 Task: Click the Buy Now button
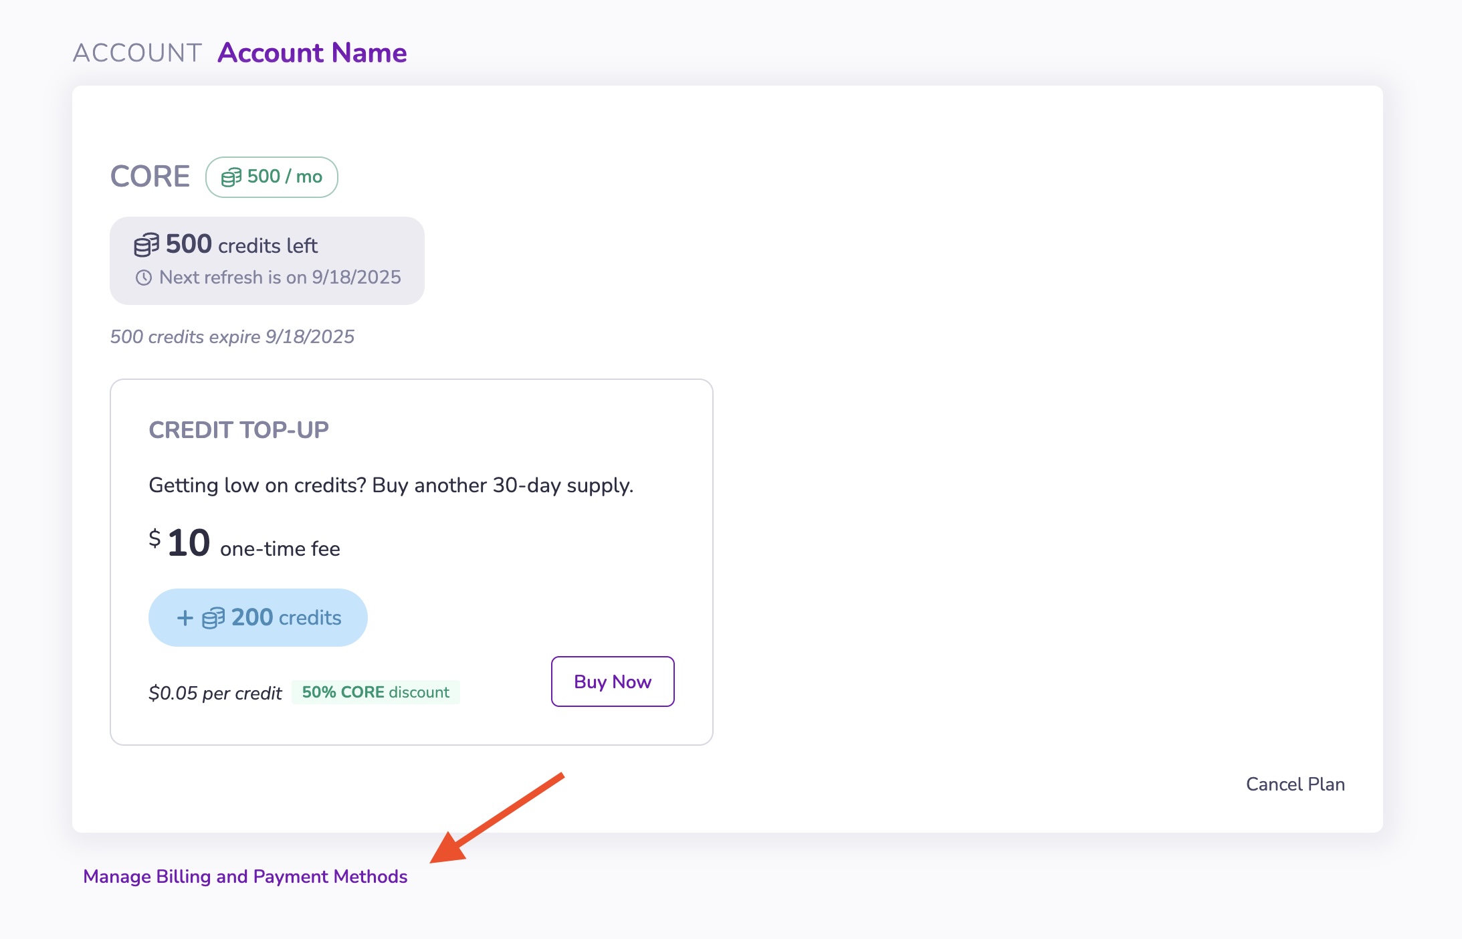pos(612,682)
